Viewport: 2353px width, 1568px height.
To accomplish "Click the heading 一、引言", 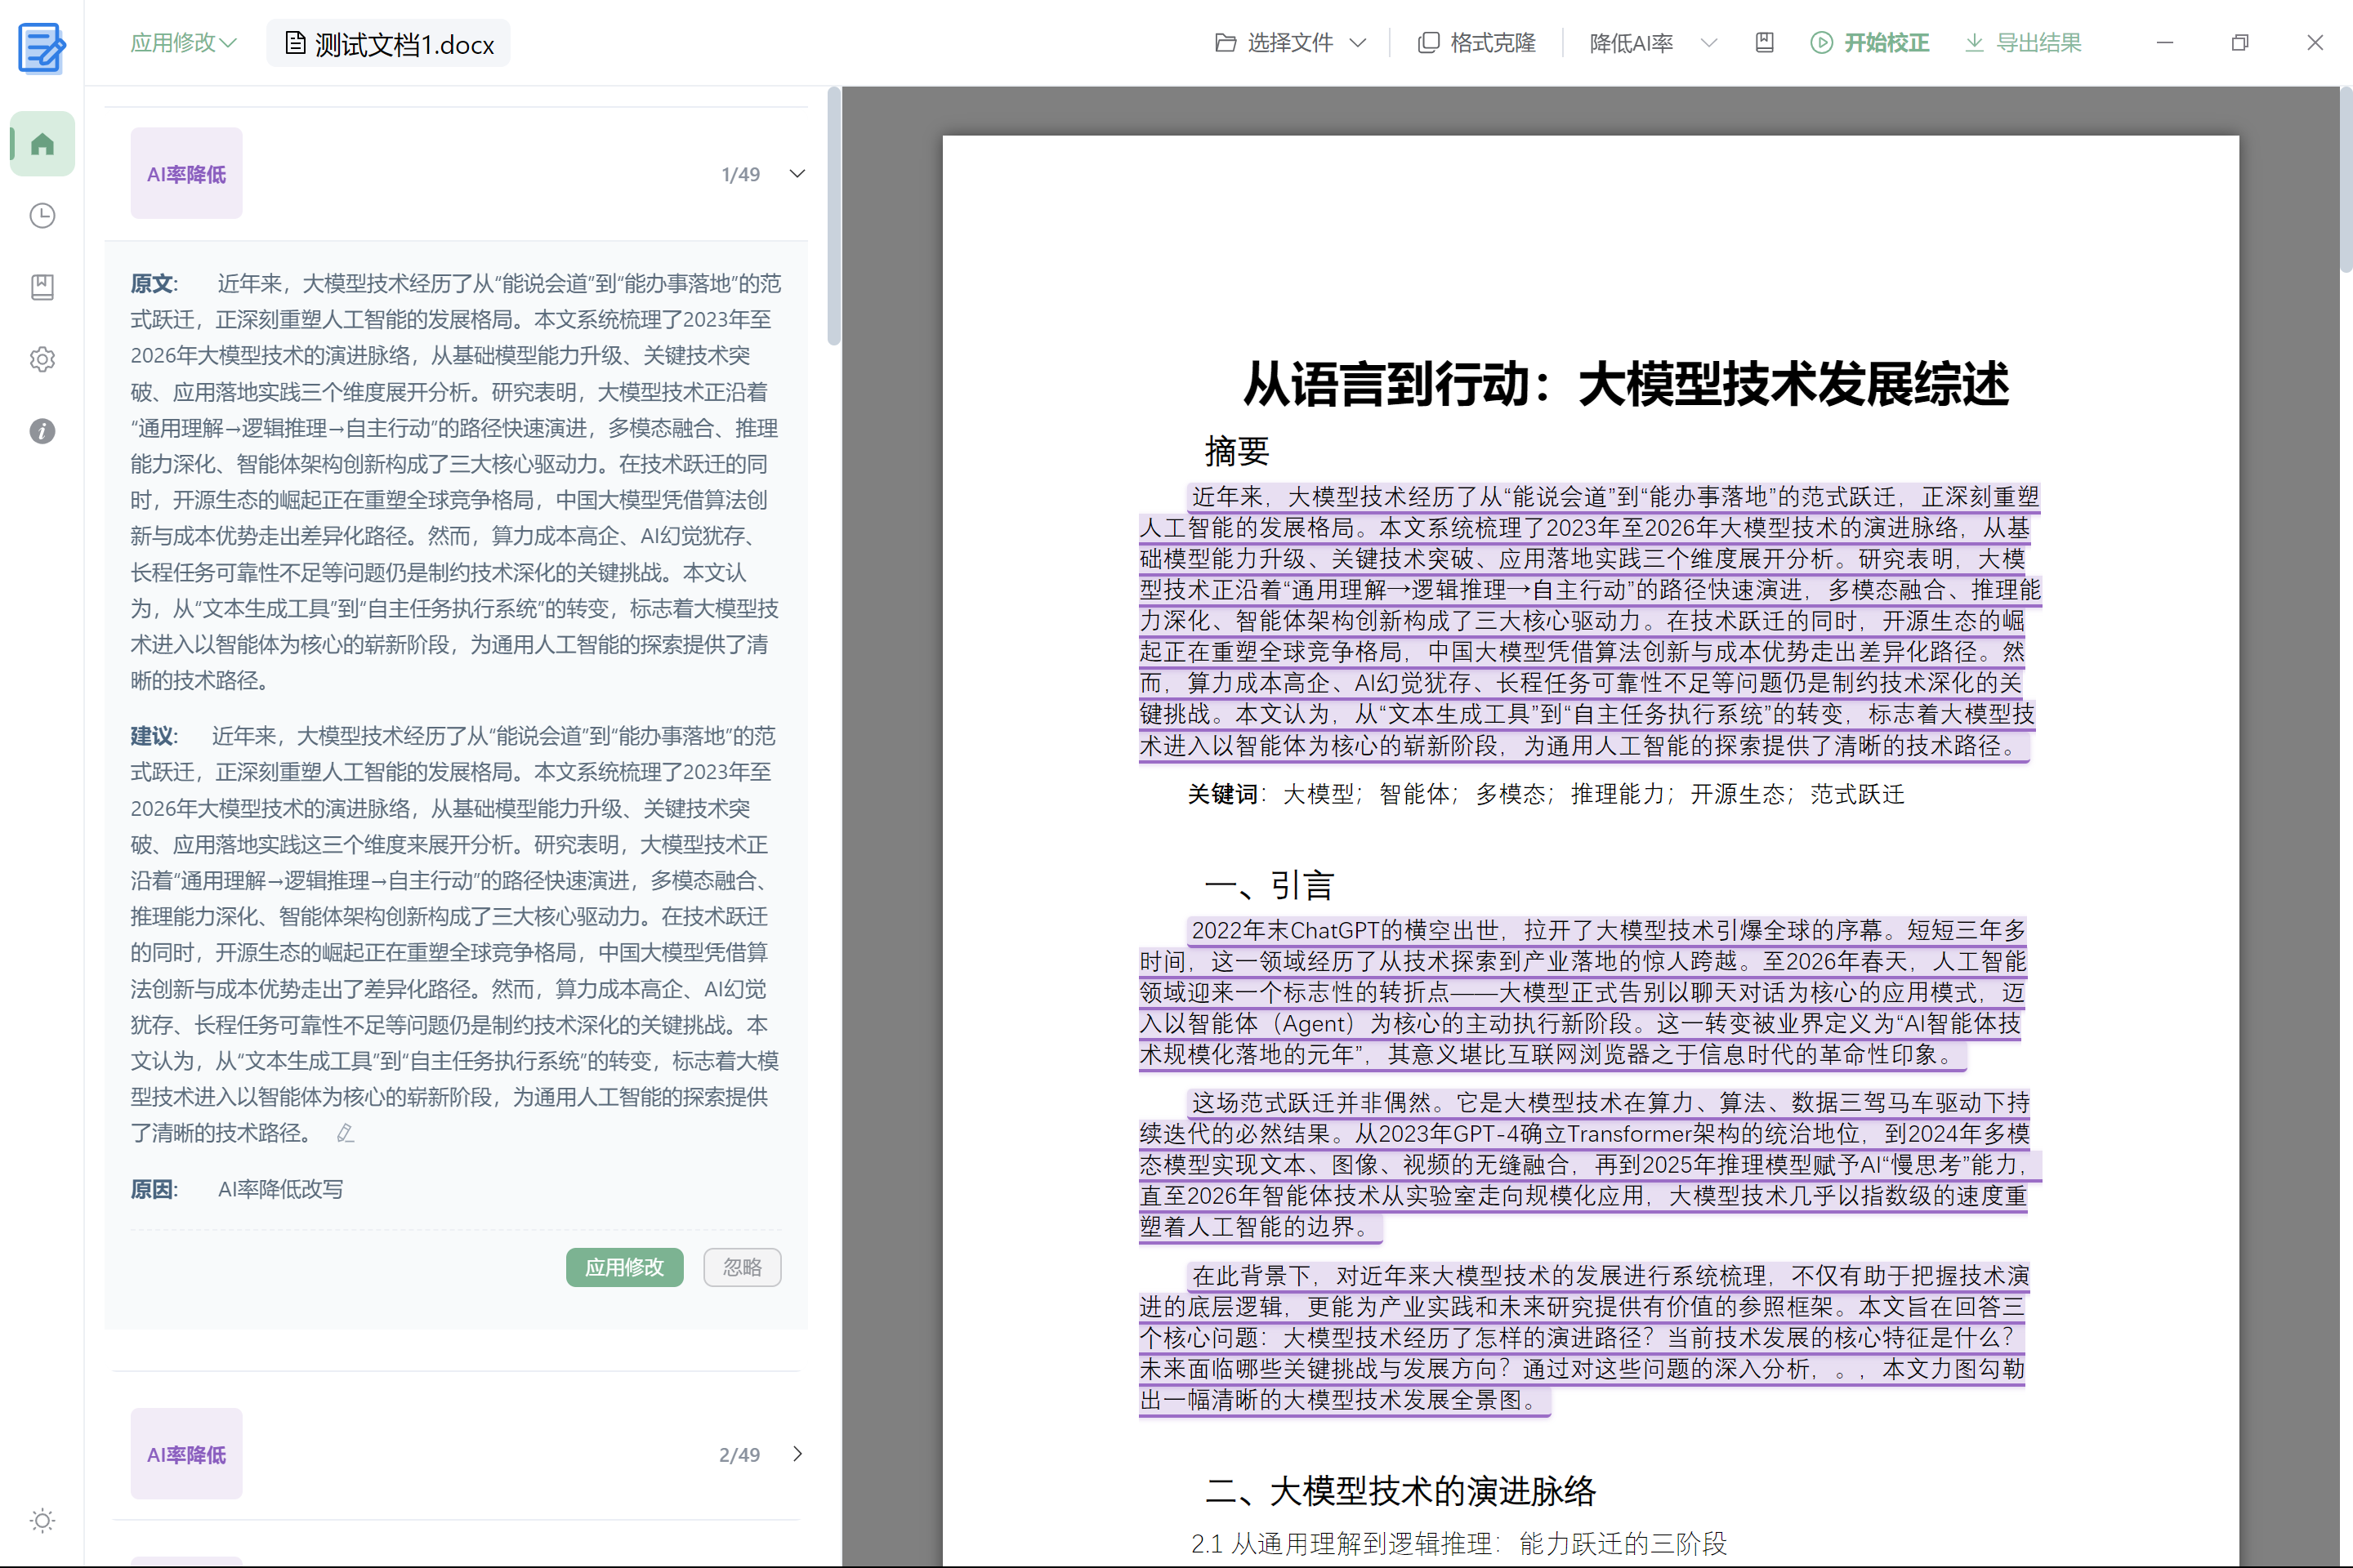I will point(1270,885).
